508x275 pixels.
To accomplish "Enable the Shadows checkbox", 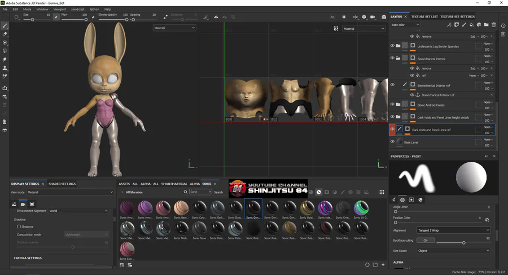I will [19, 227].
